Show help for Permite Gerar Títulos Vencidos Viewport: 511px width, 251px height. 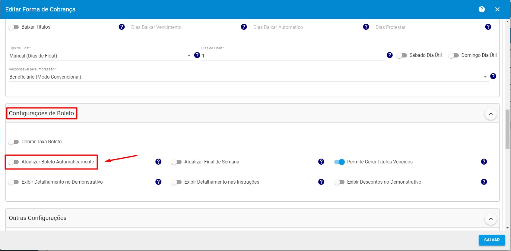[x=484, y=162]
